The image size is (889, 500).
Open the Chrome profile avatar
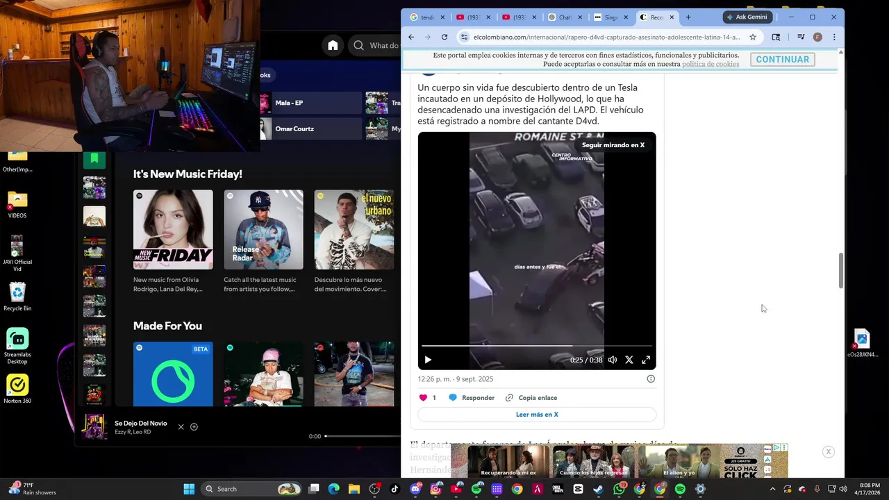(x=817, y=37)
